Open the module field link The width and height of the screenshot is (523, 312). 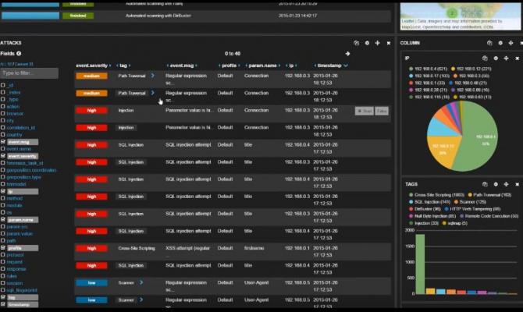(x=14, y=205)
